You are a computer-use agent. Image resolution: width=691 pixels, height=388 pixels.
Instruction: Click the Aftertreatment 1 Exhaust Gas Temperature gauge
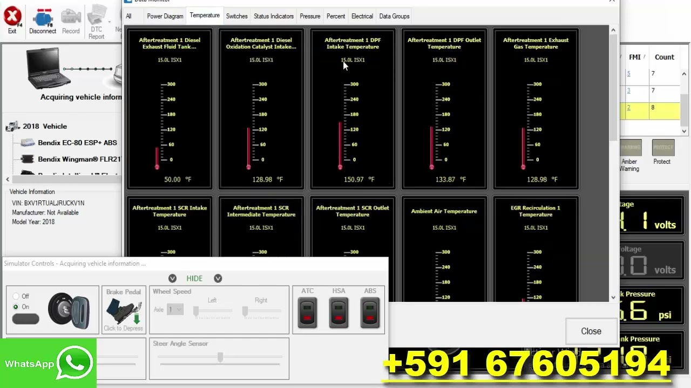[536, 109]
